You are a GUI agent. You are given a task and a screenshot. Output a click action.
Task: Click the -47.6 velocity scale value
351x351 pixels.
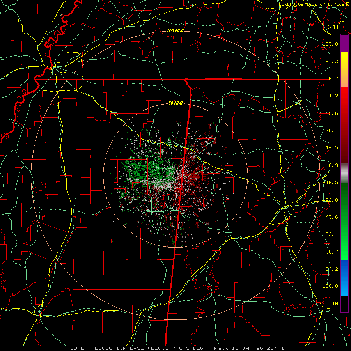[331, 217]
